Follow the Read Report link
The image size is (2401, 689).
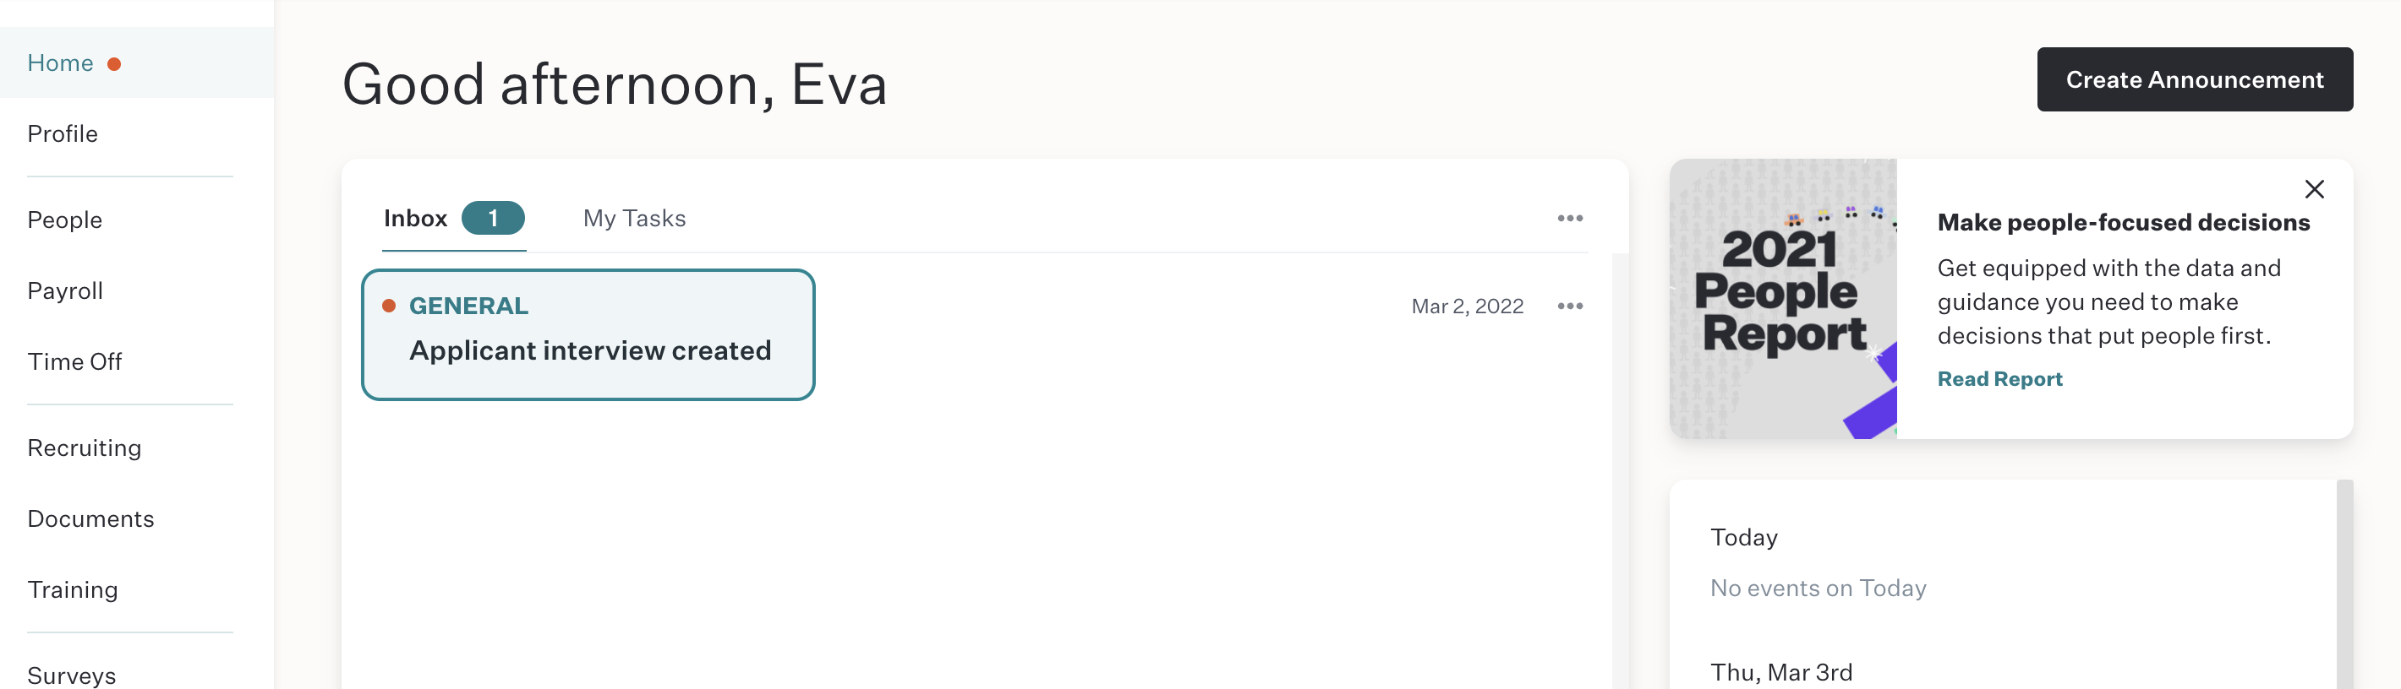pyautogui.click(x=1999, y=379)
